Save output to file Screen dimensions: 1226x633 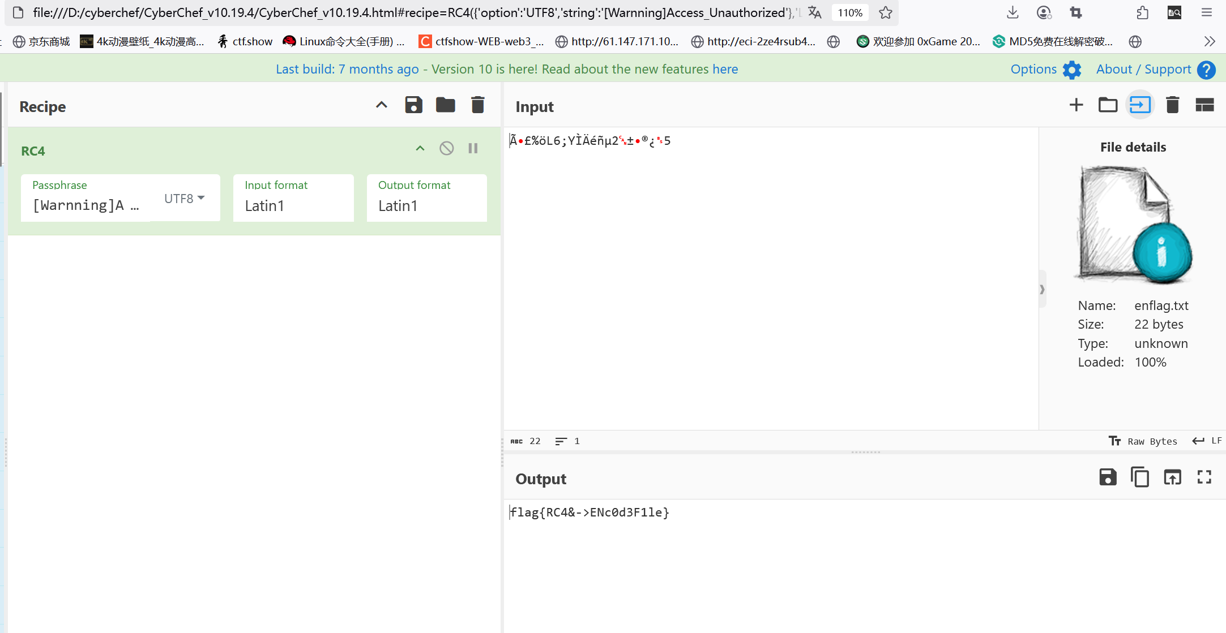tap(1108, 477)
